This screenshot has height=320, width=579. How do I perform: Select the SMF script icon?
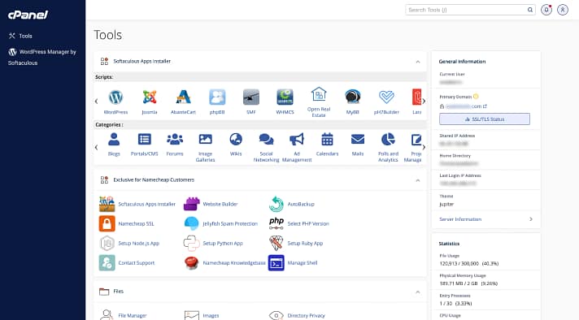251,97
